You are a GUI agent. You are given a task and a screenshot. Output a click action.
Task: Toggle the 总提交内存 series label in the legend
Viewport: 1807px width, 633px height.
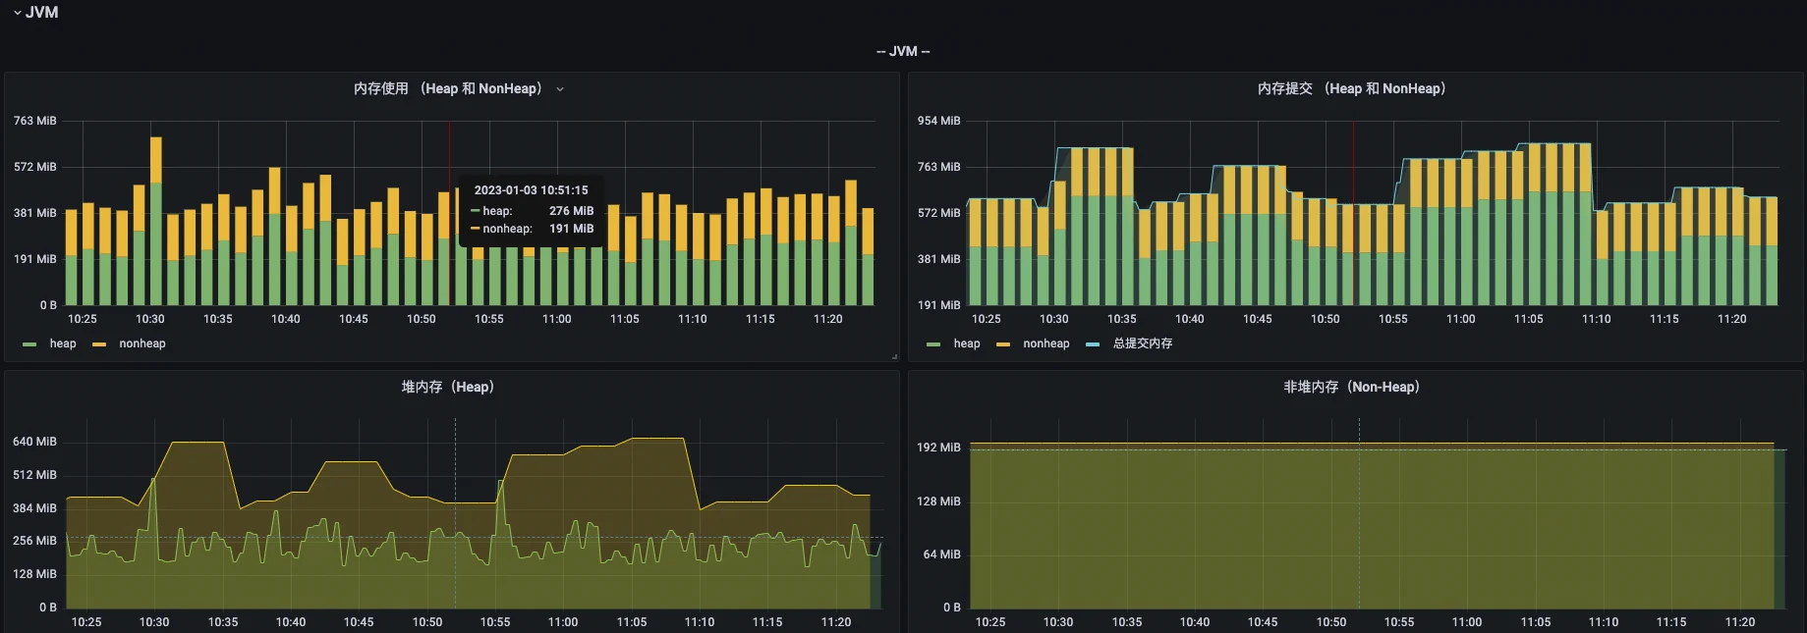(1142, 343)
